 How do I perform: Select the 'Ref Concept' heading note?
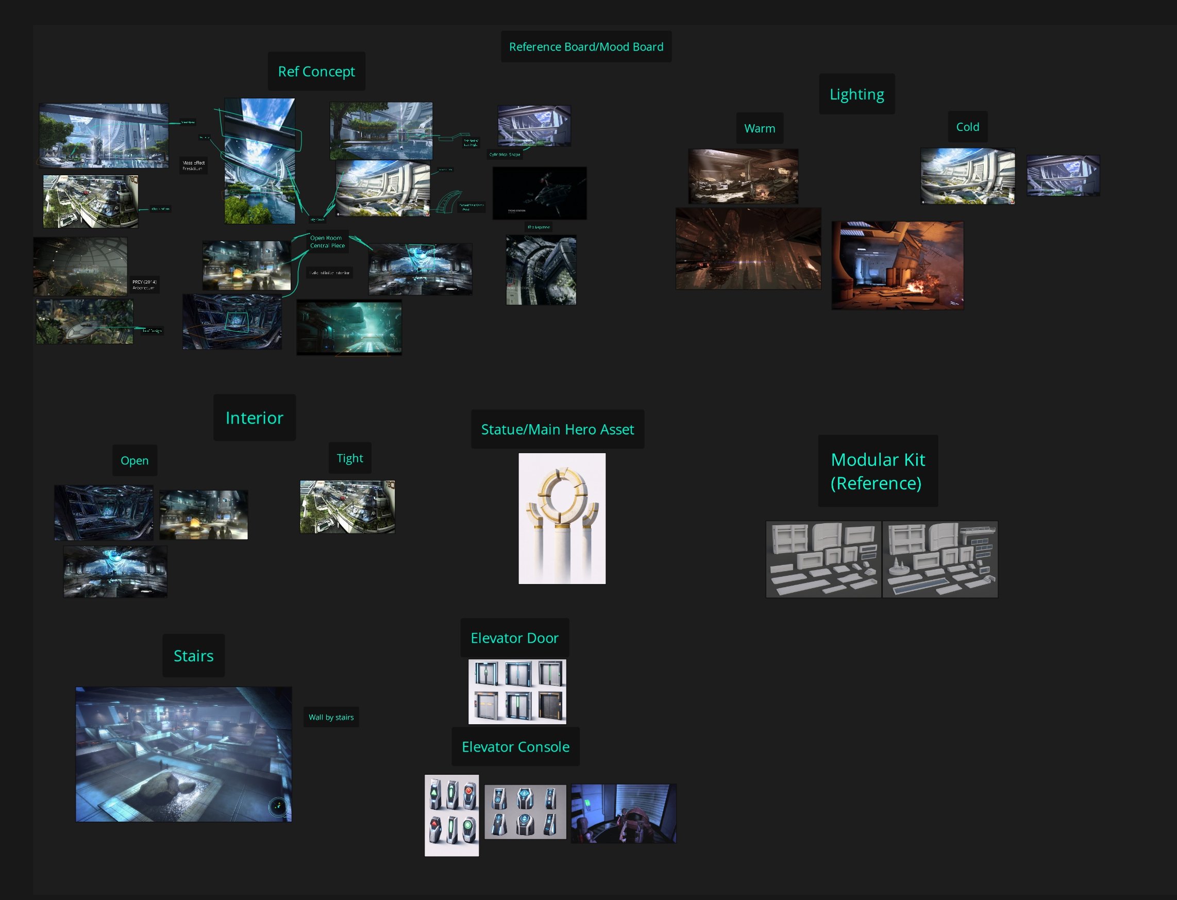[316, 71]
